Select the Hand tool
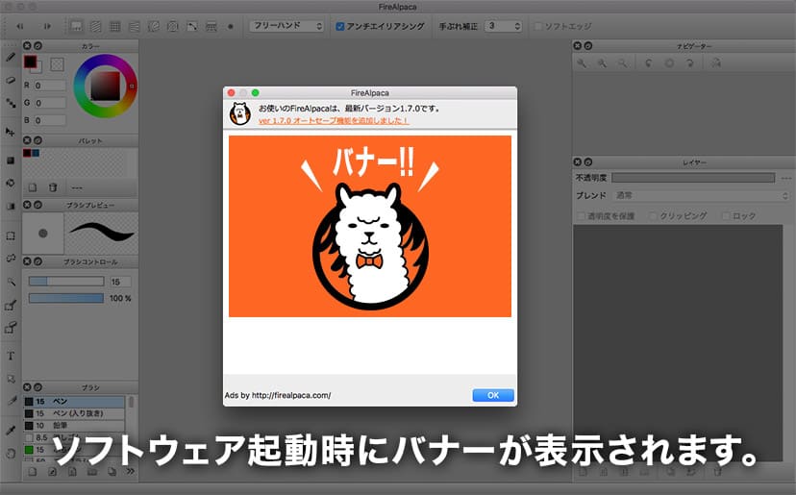 (x=11, y=453)
